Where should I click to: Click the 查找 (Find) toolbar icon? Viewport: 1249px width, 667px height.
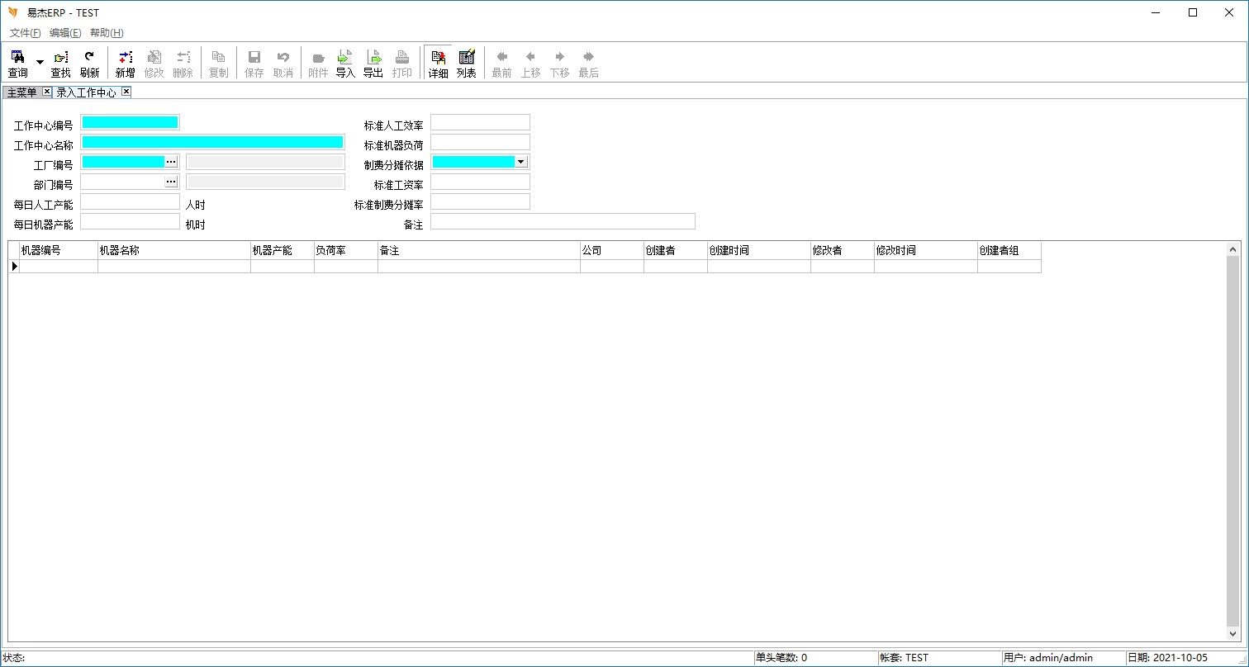coord(60,63)
